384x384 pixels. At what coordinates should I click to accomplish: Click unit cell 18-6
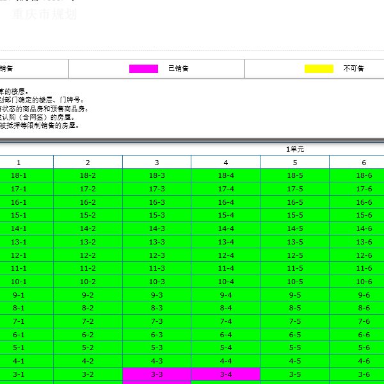[357, 175]
